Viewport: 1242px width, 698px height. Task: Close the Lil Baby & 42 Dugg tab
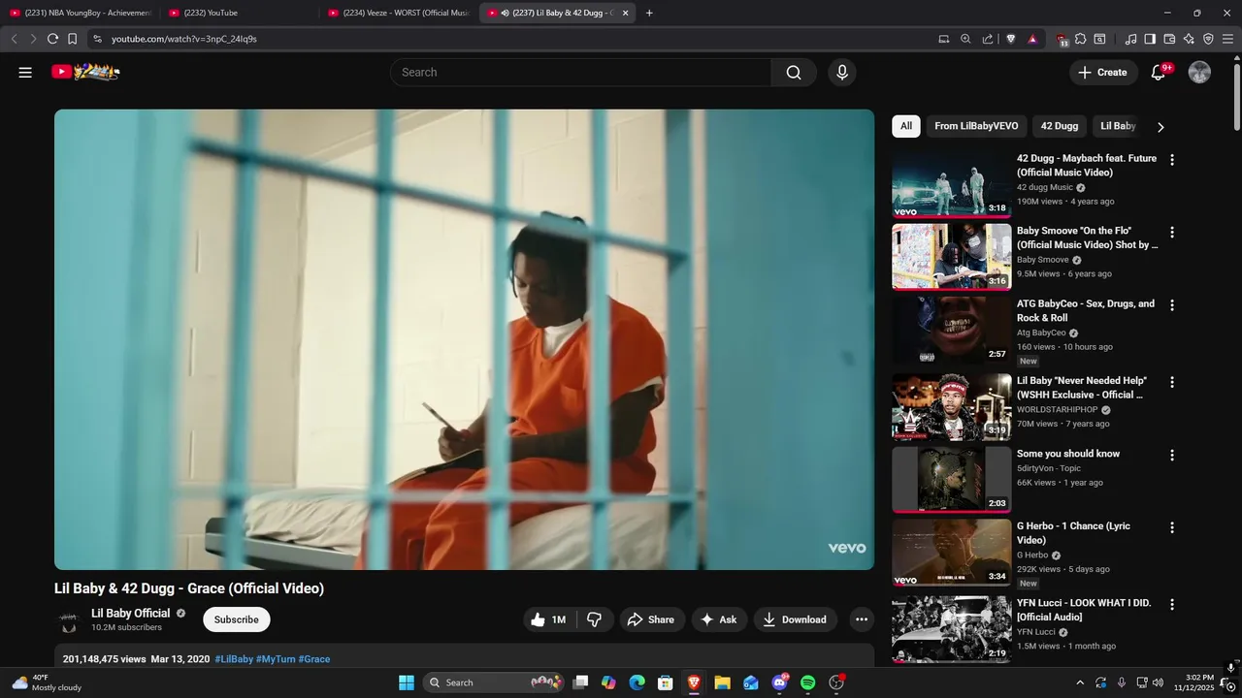point(625,13)
